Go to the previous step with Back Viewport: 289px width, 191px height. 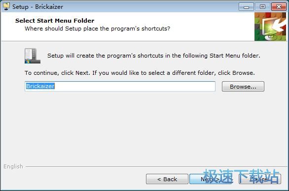pos(167,179)
